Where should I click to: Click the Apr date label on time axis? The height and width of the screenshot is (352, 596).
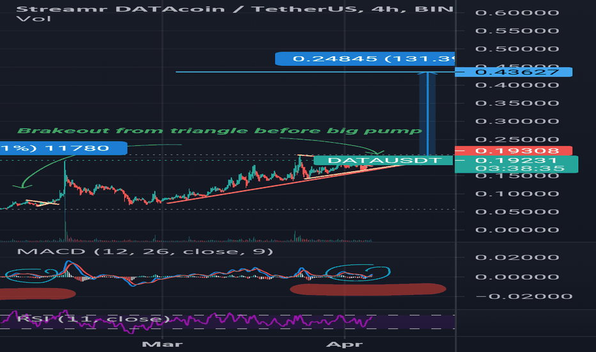click(x=345, y=344)
